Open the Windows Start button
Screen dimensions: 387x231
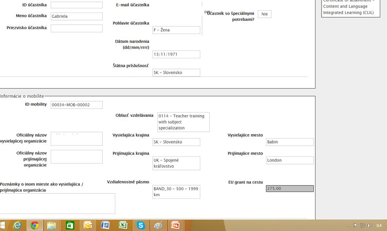tap(3, 225)
